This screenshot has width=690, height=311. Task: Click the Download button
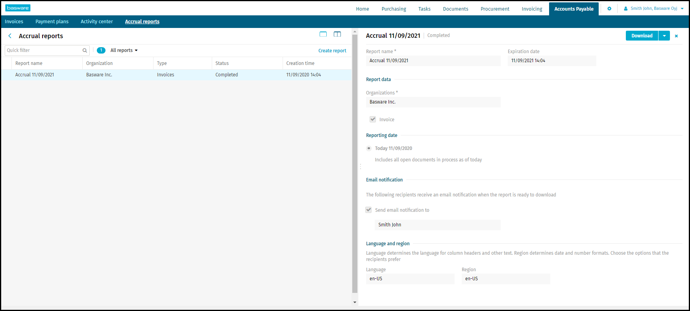(x=642, y=36)
